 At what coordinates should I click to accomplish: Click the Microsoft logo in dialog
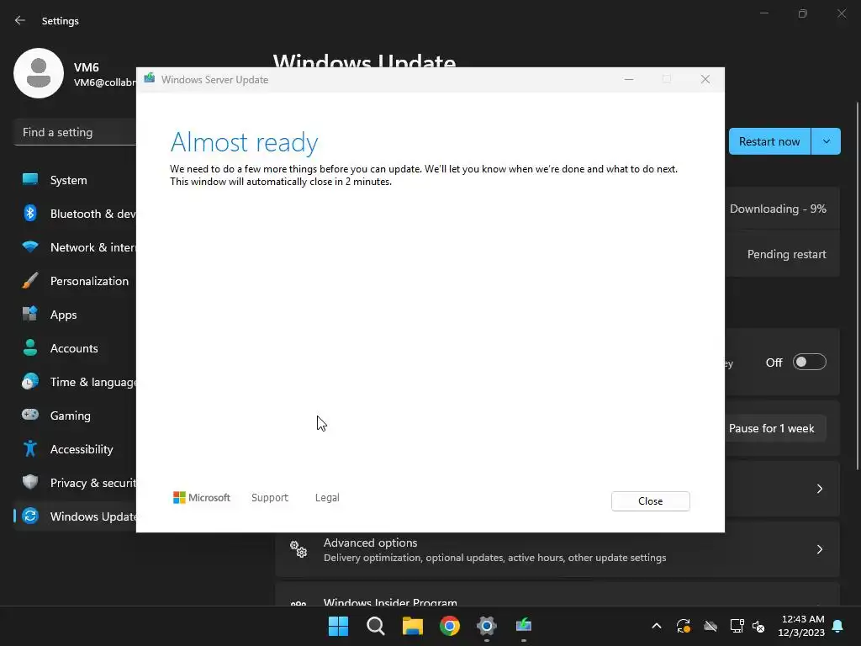pos(202,498)
